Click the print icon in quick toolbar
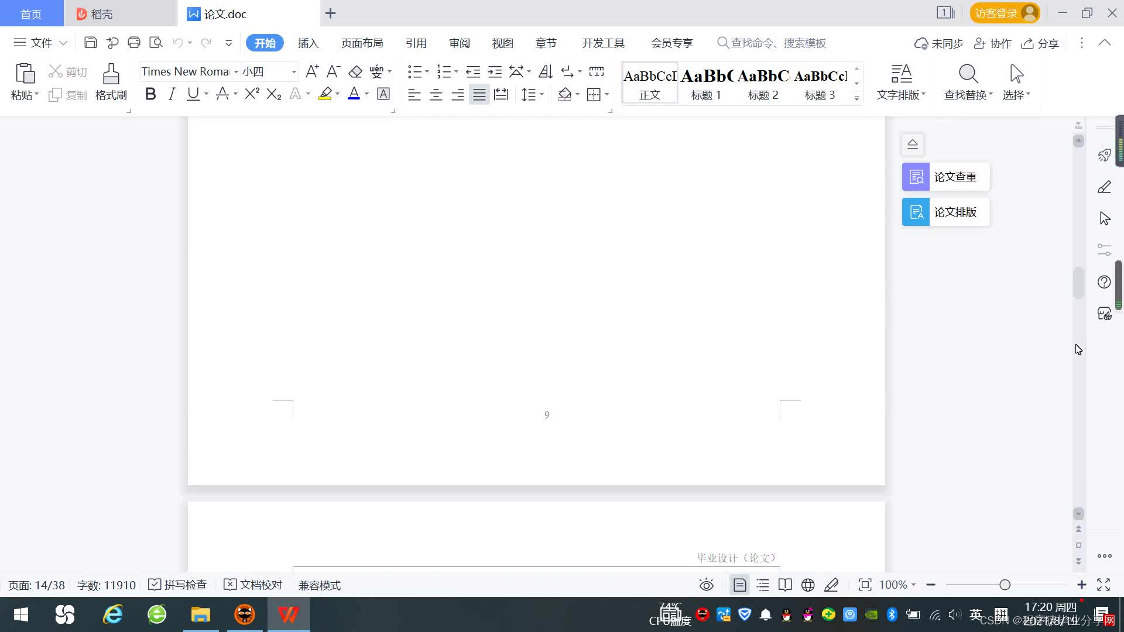The height and width of the screenshot is (632, 1124). [x=134, y=43]
